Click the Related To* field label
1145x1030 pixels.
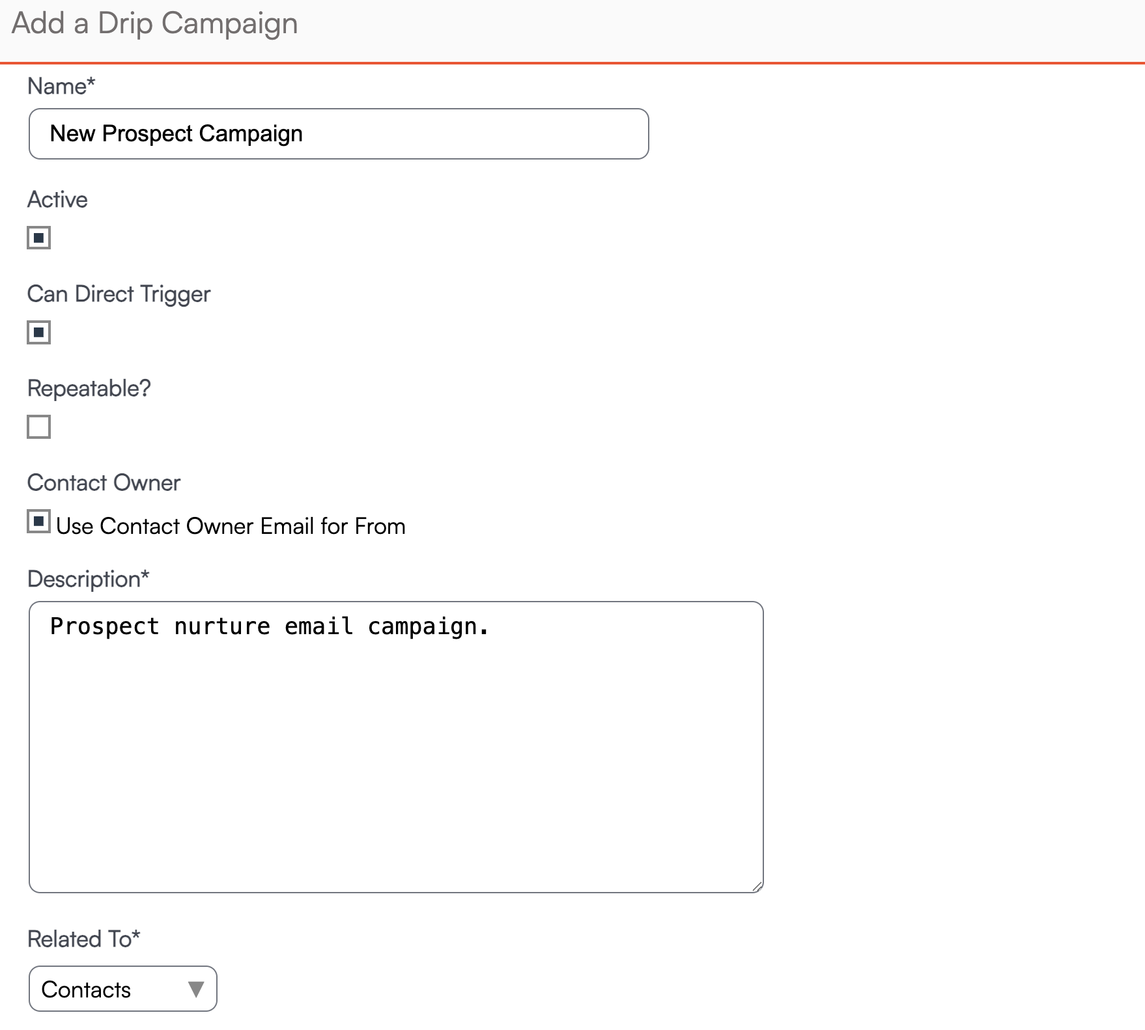[84, 939]
